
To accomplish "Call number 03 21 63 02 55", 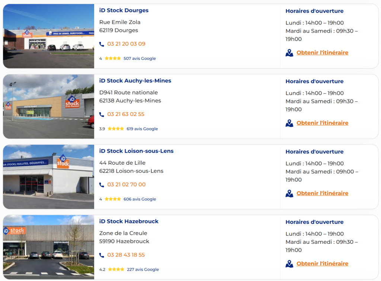I will (x=126, y=114).
